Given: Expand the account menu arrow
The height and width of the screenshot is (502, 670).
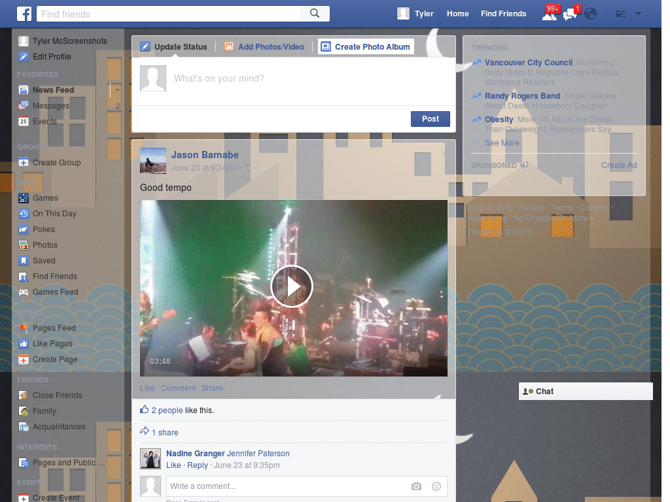Looking at the screenshot, I should [638, 14].
